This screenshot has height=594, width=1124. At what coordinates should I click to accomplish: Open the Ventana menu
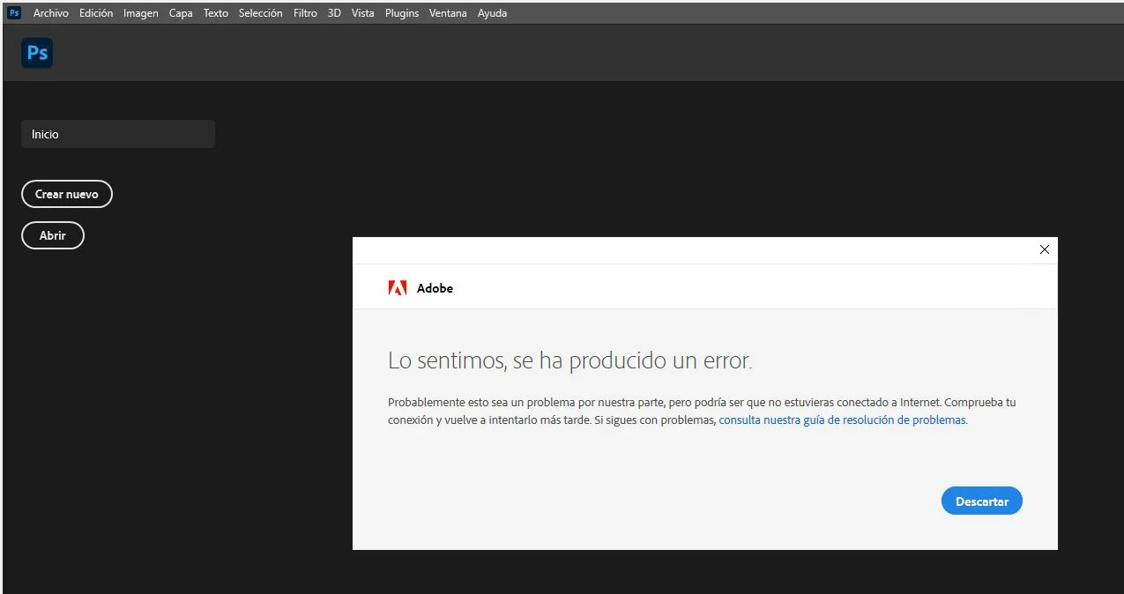point(448,13)
